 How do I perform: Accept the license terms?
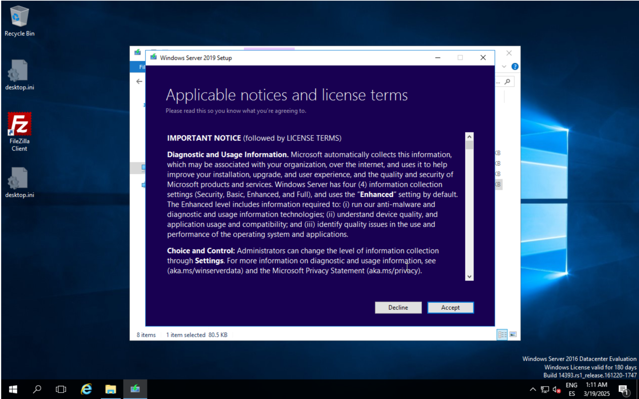pos(450,308)
